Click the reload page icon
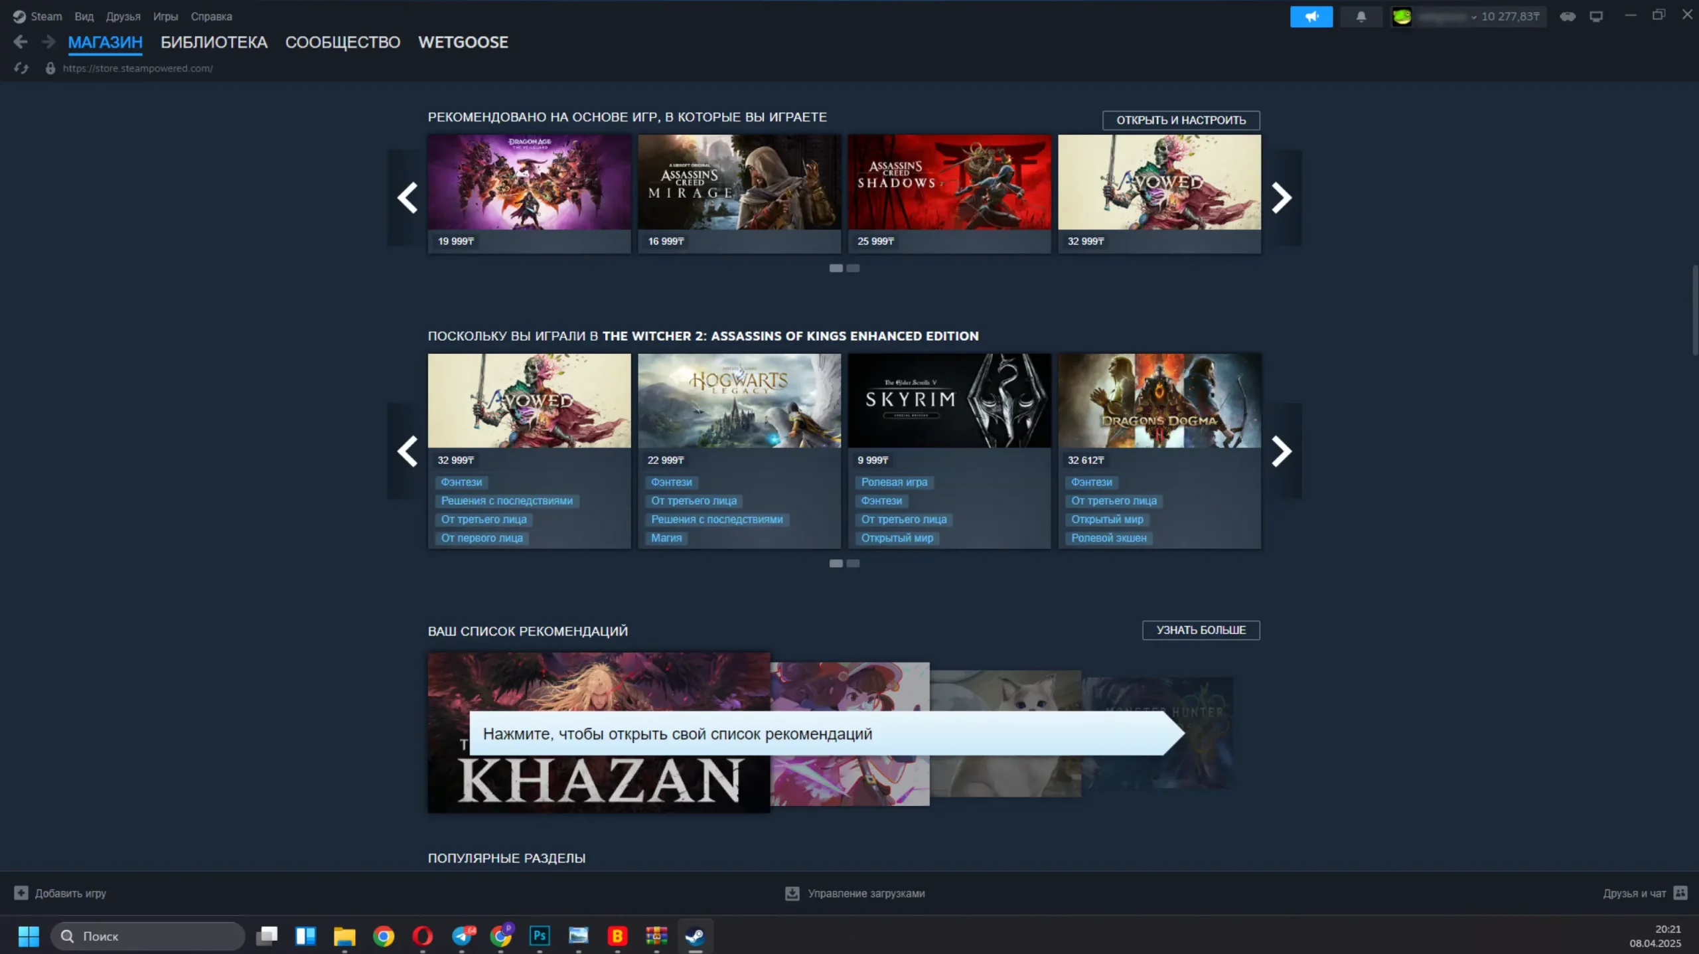Viewport: 1699px width, 954px height. 21,68
